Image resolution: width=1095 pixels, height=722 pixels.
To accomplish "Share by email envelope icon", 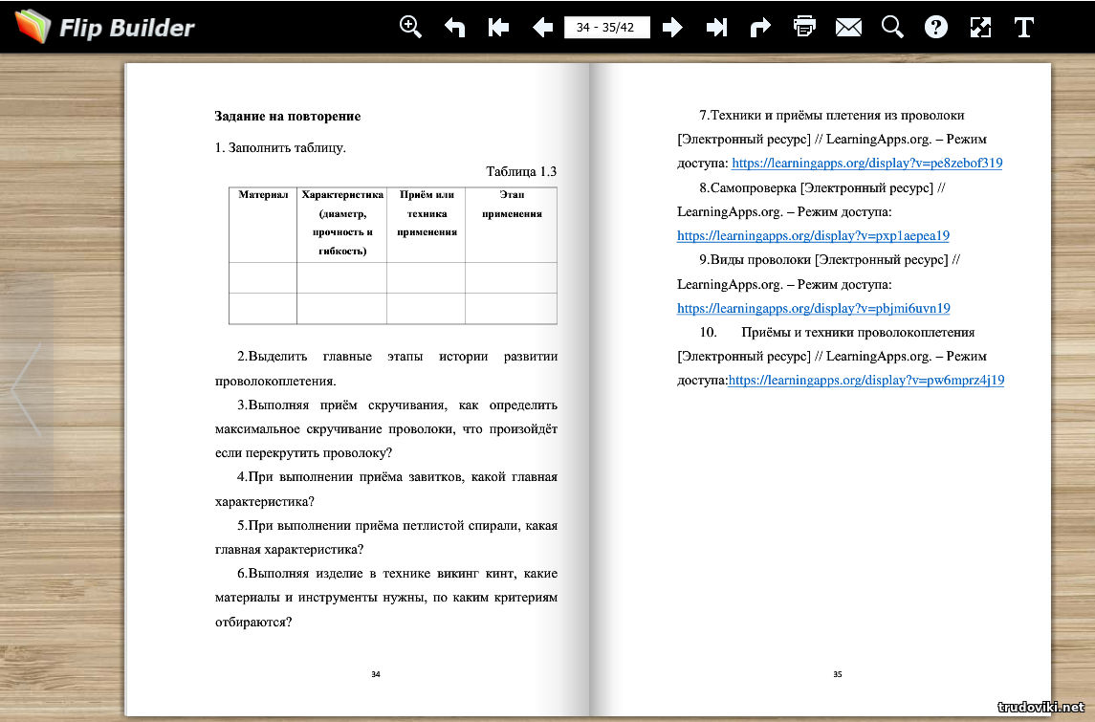I will point(848,27).
